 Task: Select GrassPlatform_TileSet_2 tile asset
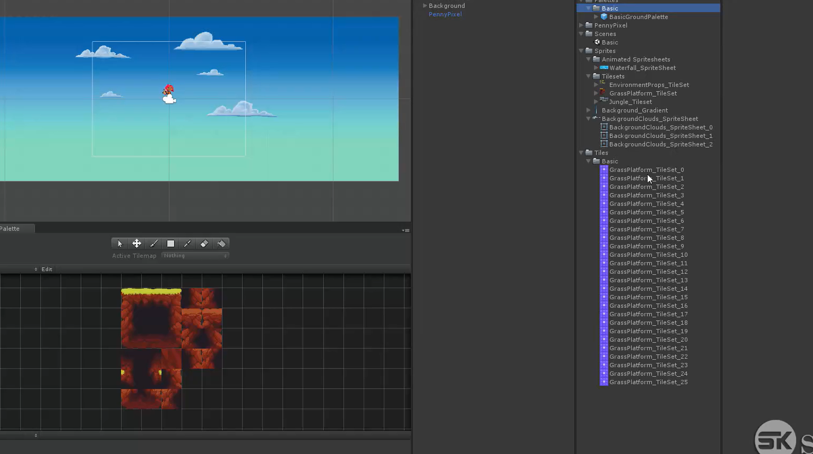646,186
